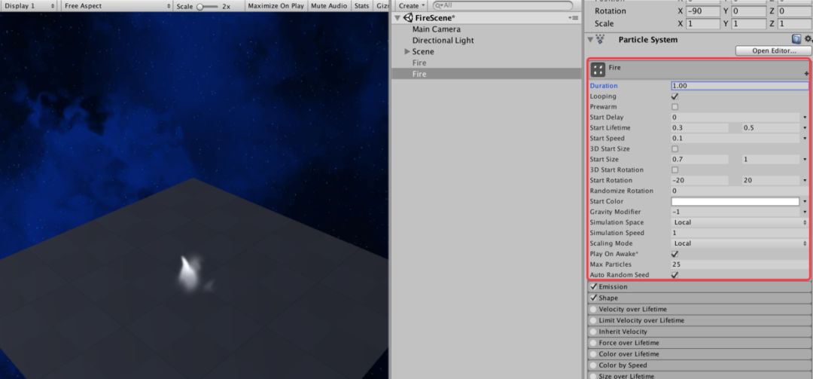Image resolution: width=813 pixels, height=379 pixels.
Task: Click the Start Lifetime 0.3 field
Action: 699,128
